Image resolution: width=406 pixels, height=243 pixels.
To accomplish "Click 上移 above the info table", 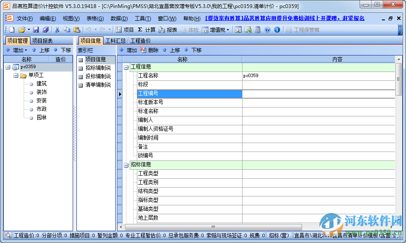I will [171, 50].
